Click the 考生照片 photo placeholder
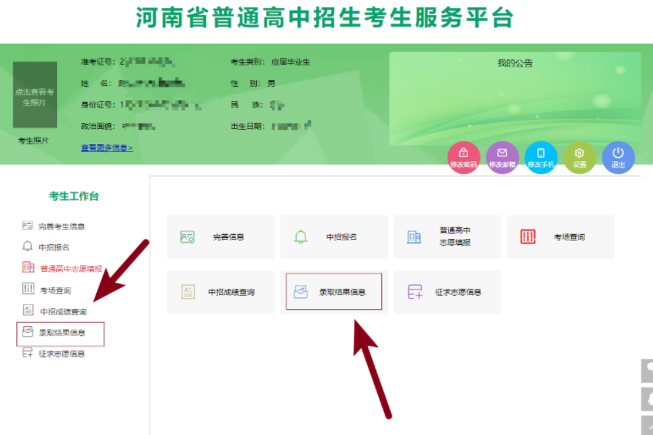The image size is (653, 435). coord(35,95)
